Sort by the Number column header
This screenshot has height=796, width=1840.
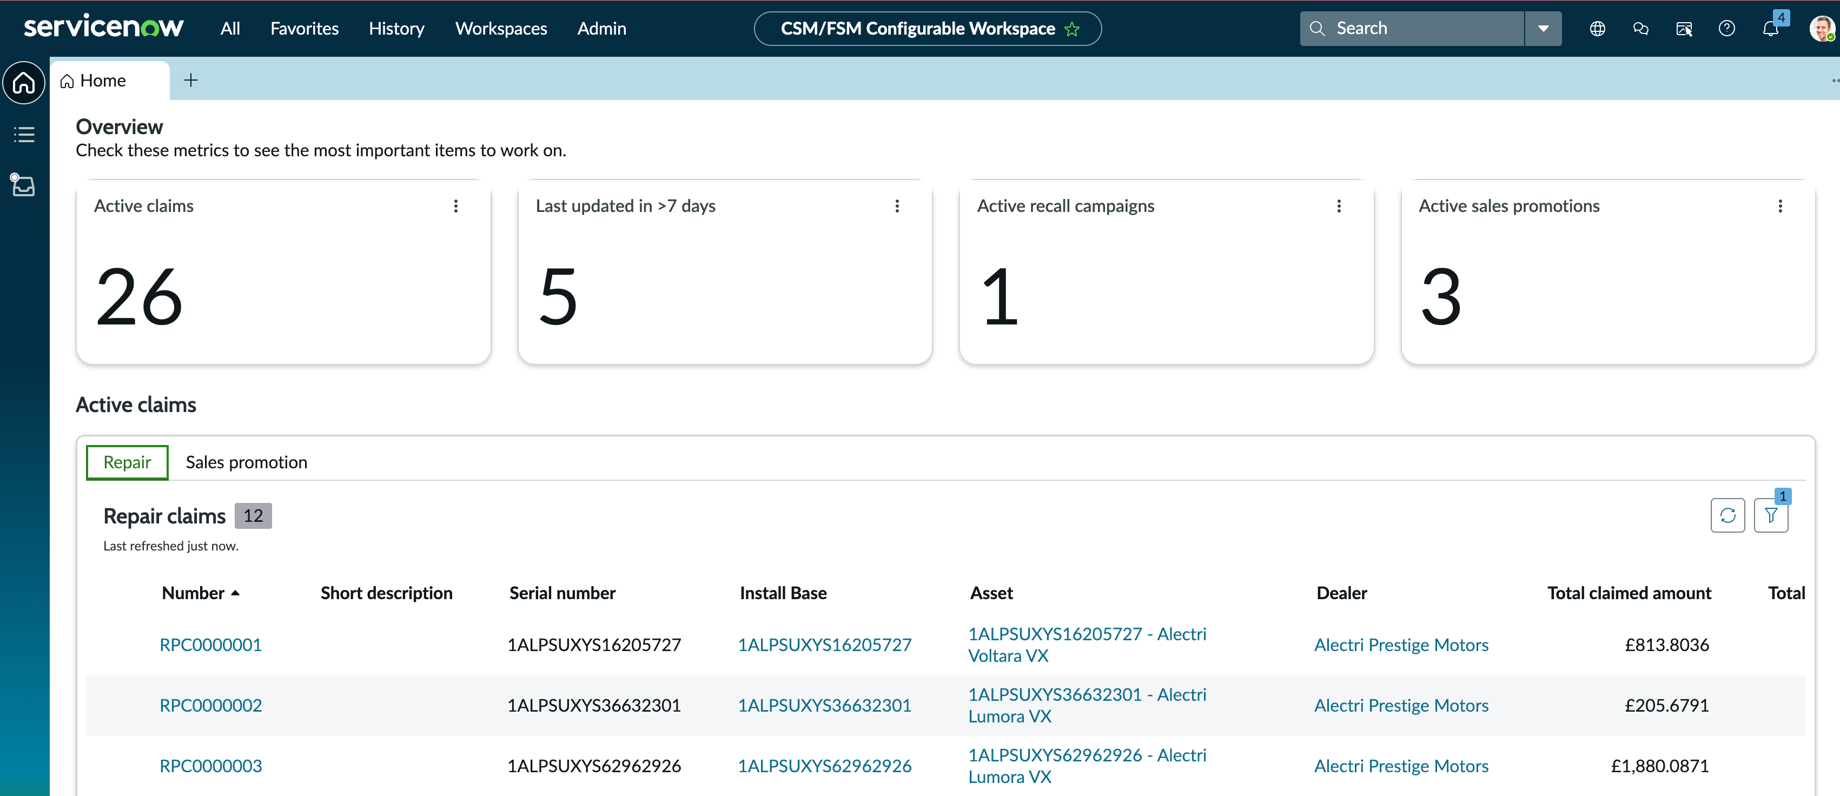(200, 593)
